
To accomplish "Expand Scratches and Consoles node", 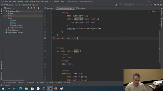I will [4, 32].
